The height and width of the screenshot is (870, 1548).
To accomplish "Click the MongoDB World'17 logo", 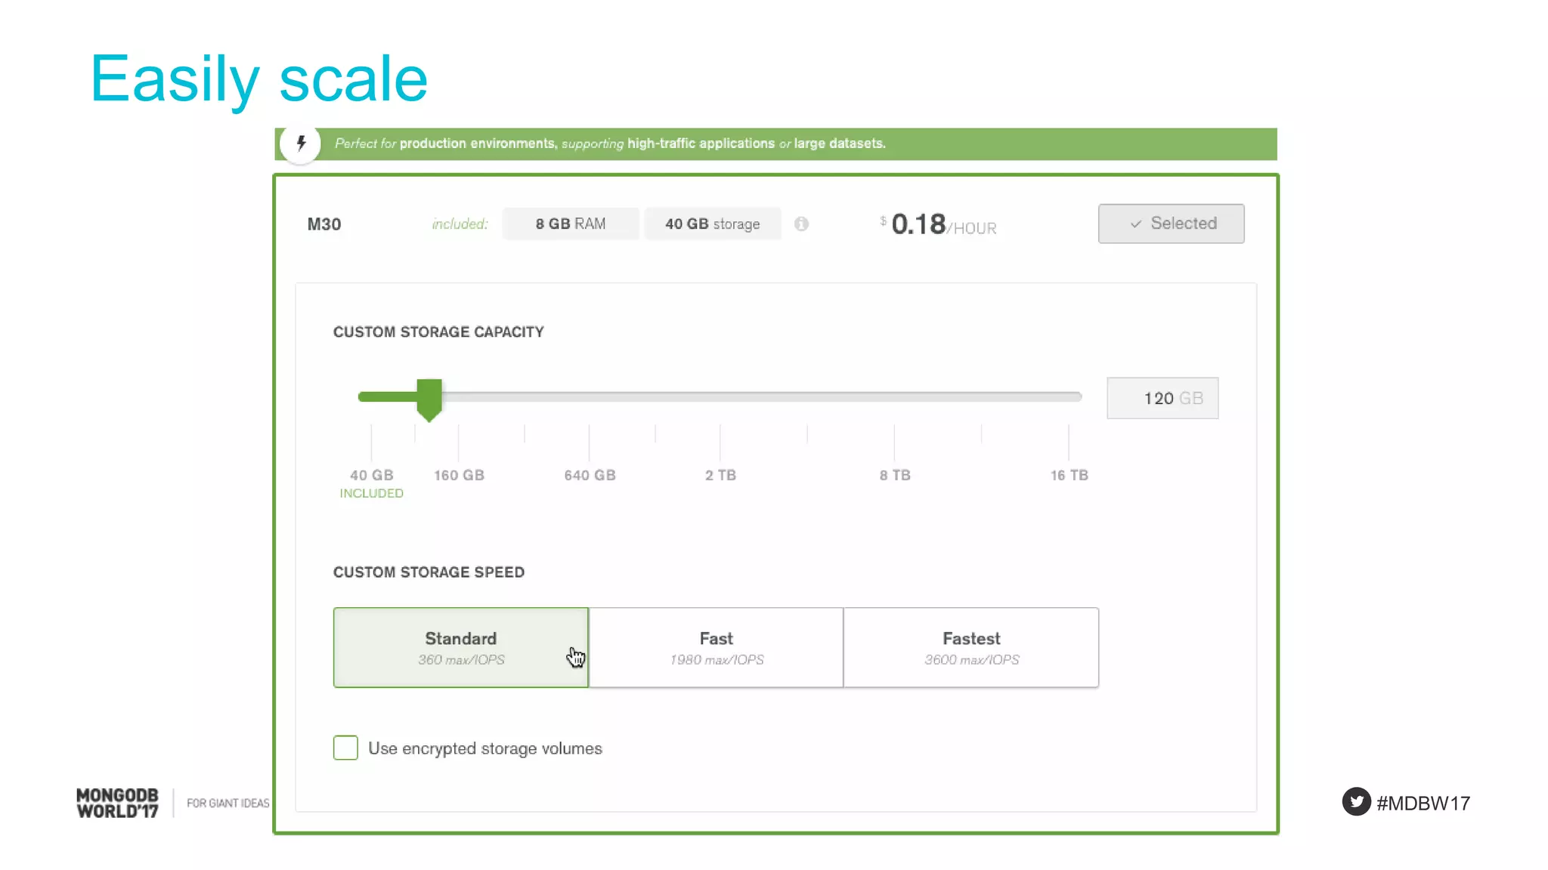I will coord(118,803).
